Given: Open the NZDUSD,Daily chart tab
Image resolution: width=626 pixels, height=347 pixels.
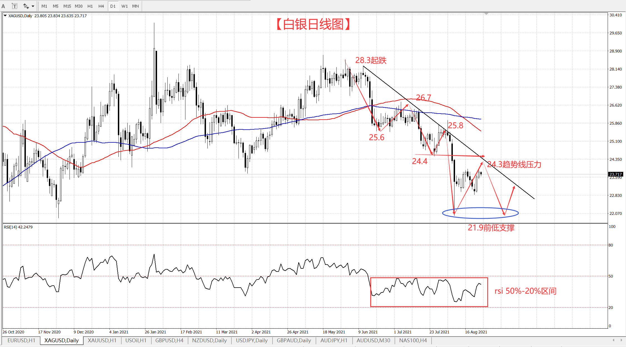Looking at the screenshot, I should 209,340.
